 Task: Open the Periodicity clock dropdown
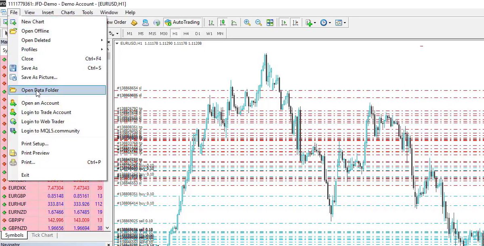(325, 23)
